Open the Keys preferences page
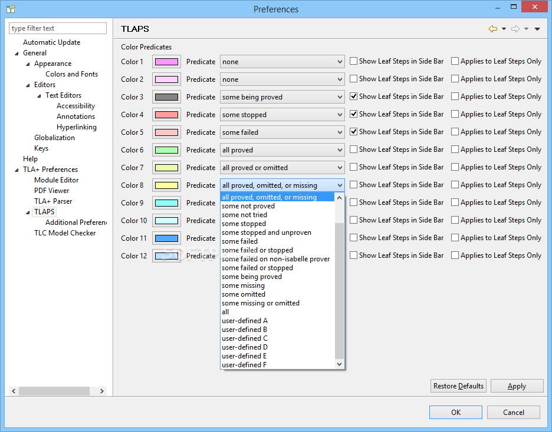This screenshot has height=432, width=552. pos(41,148)
